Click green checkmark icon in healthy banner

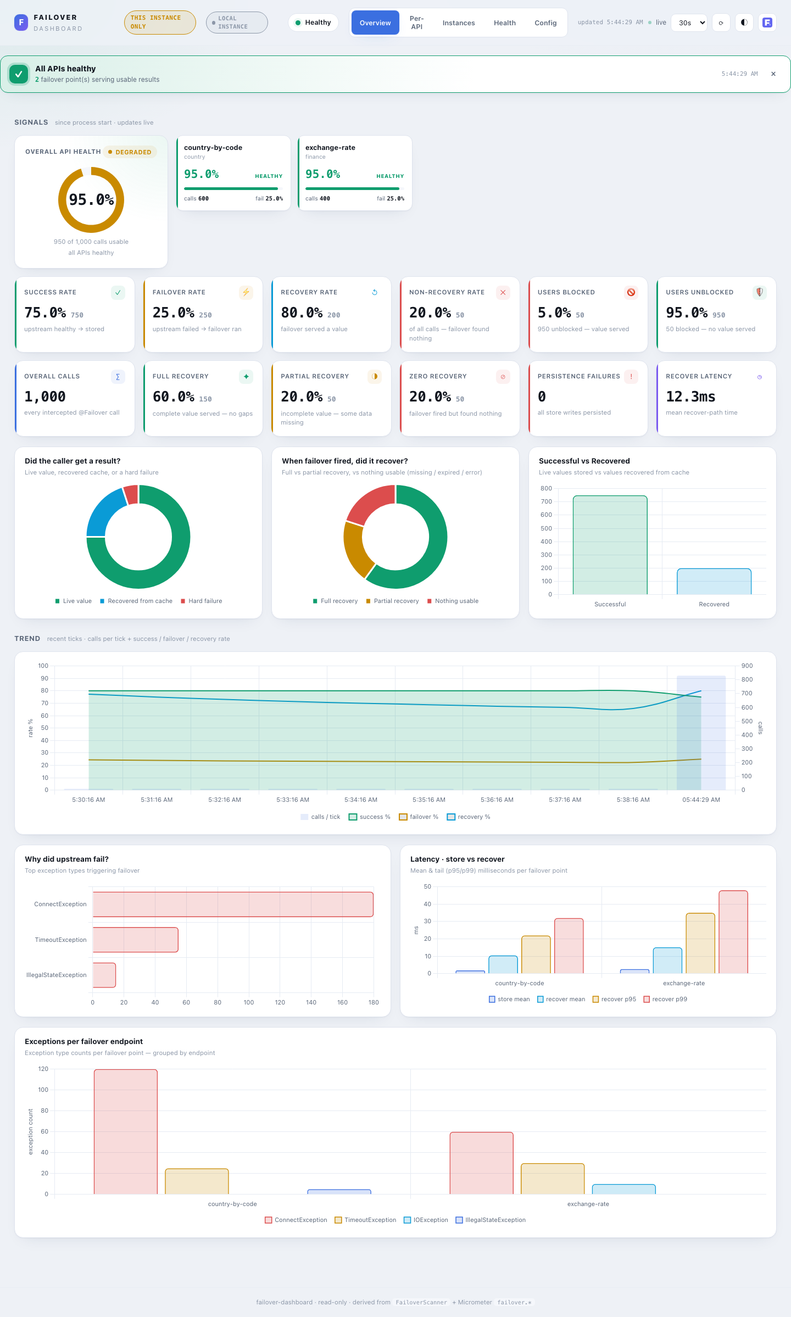[19, 74]
